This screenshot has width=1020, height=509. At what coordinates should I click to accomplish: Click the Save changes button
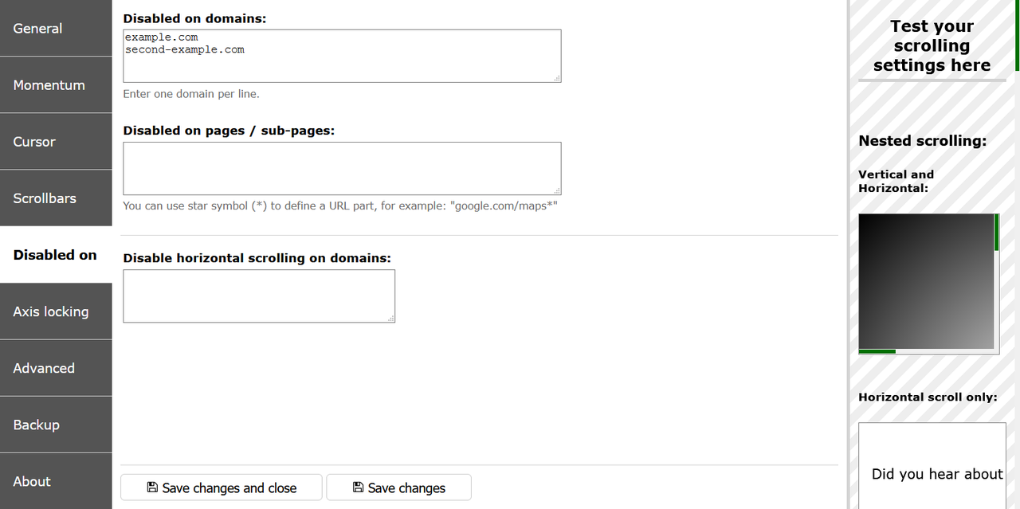398,487
